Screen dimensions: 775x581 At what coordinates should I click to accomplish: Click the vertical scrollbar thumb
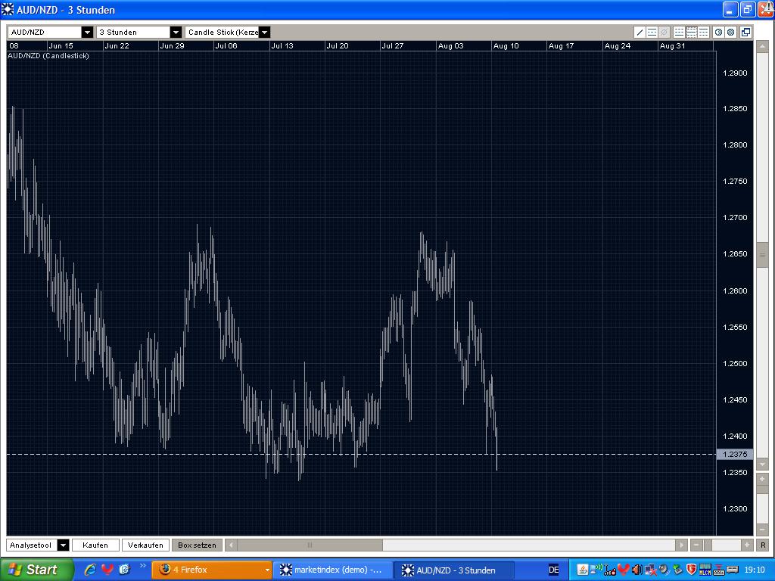point(763,255)
